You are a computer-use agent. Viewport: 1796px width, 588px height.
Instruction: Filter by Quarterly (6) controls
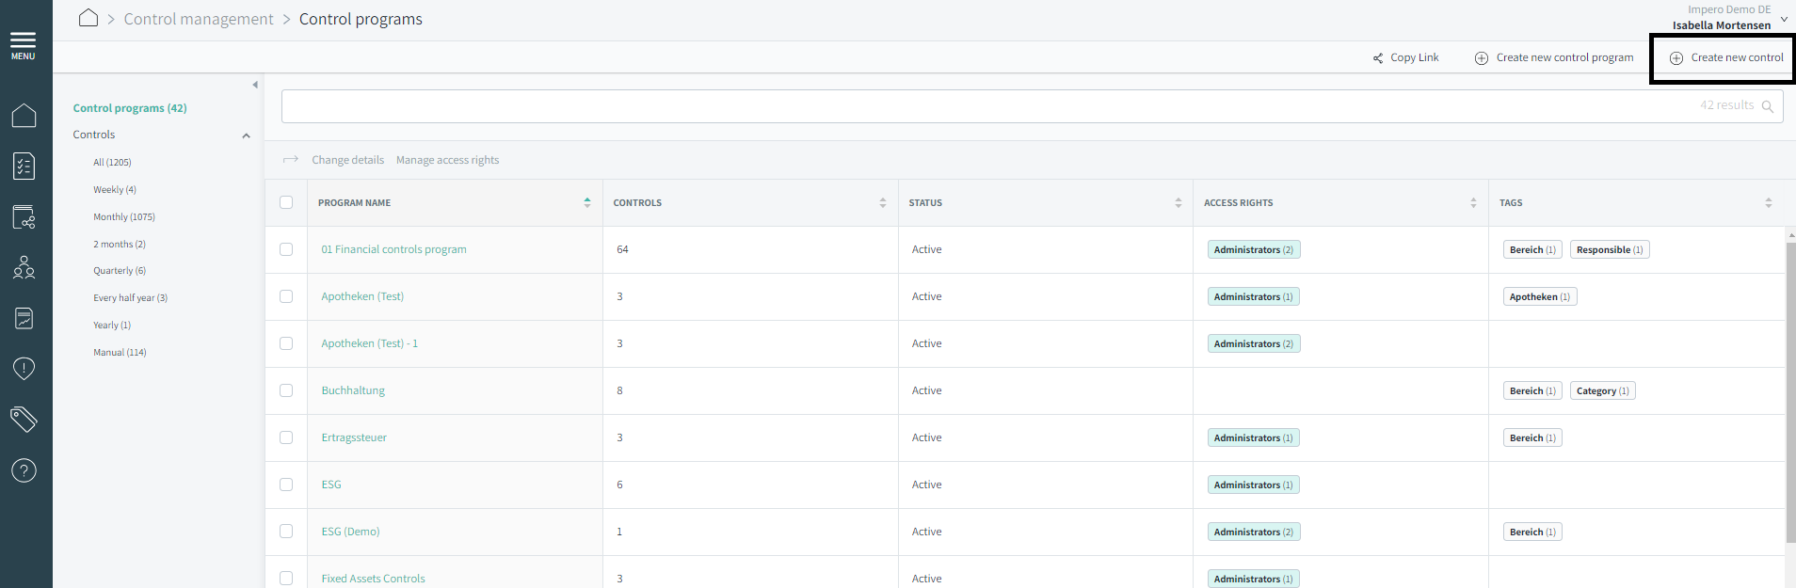tap(120, 271)
